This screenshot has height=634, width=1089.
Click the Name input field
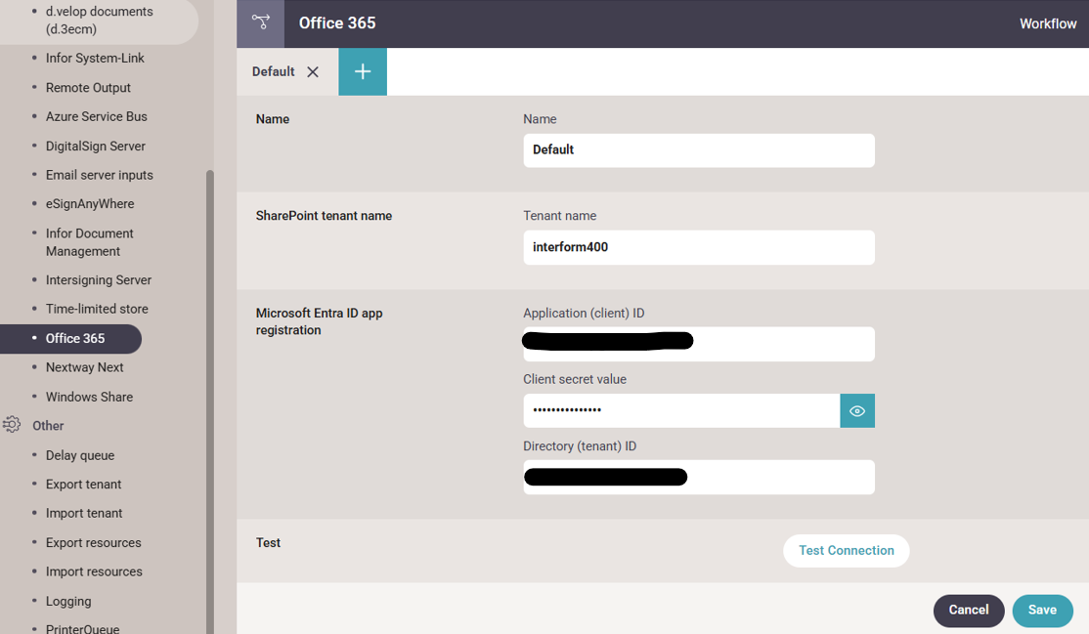698,150
